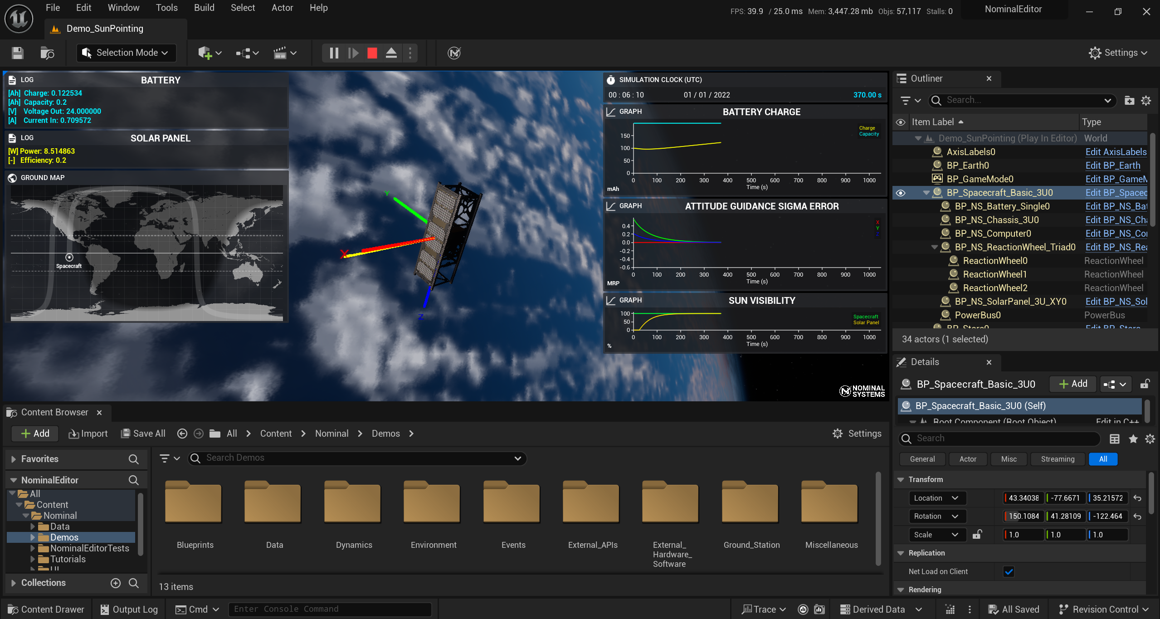Click Save All in Content Browser
The height and width of the screenshot is (619, 1160).
[143, 434]
